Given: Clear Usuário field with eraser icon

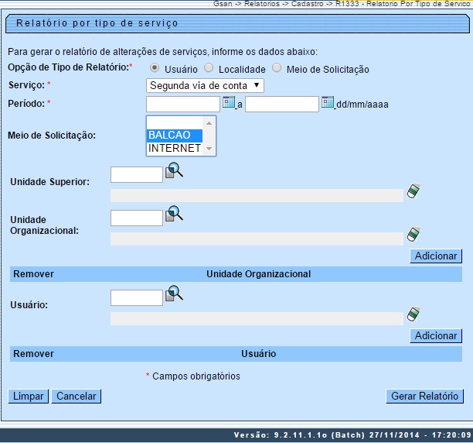Looking at the screenshot, I should pos(413,314).
